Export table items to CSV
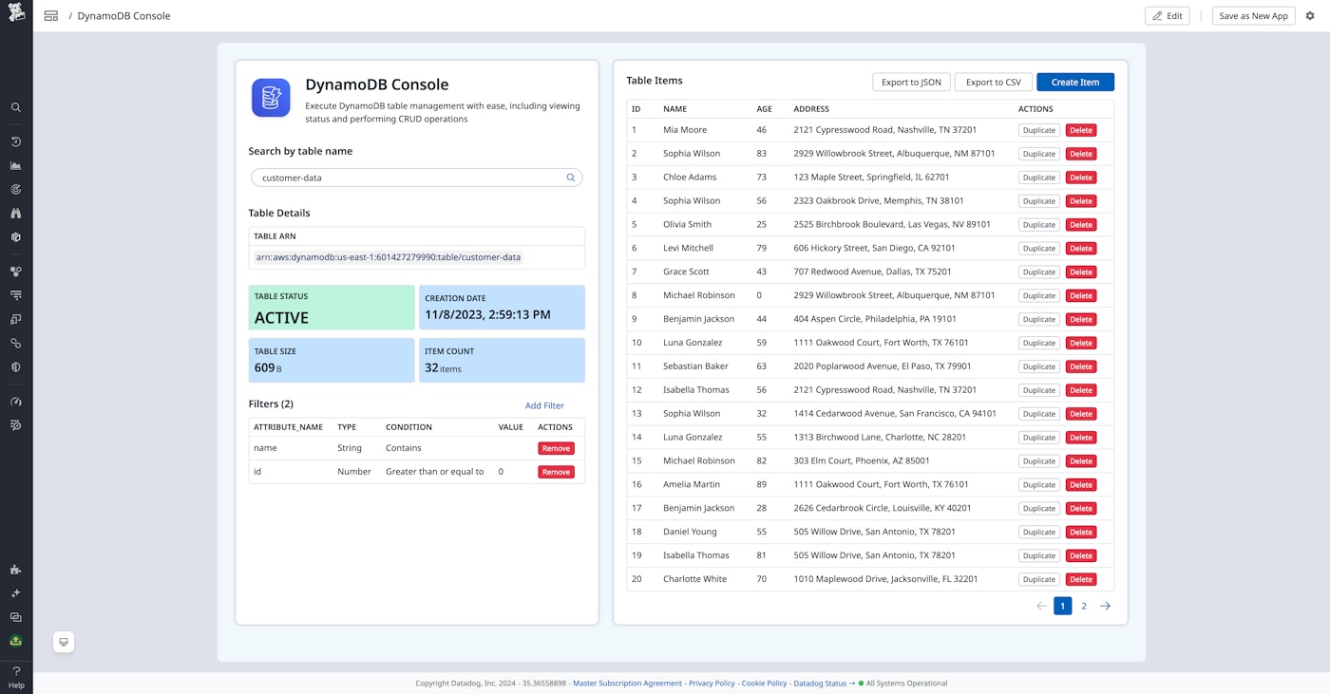Image resolution: width=1330 pixels, height=694 pixels. tap(993, 83)
